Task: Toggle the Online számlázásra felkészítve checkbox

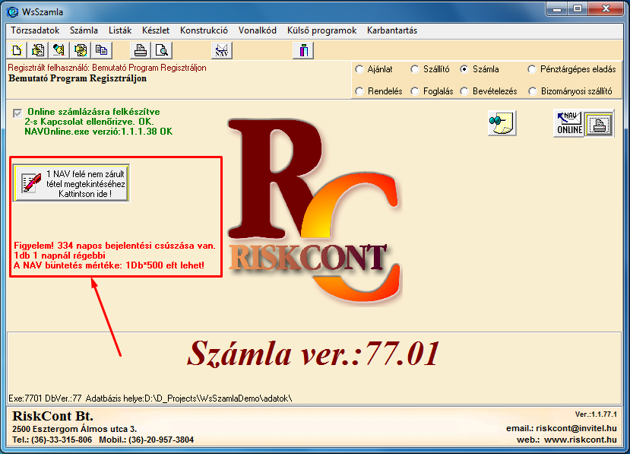Action: pyautogui.click(x=17, y=113)
